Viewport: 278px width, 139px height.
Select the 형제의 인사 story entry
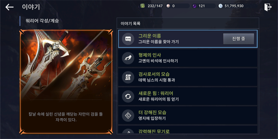pos(188,58)
